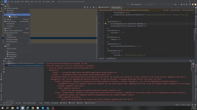Open File Explorer from taskbar
This screenshot has height=110, width=197.
[x=13, y=108]
